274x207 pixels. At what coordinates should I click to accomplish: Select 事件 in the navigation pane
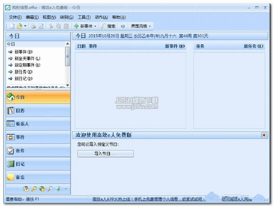tap(38, 137)
